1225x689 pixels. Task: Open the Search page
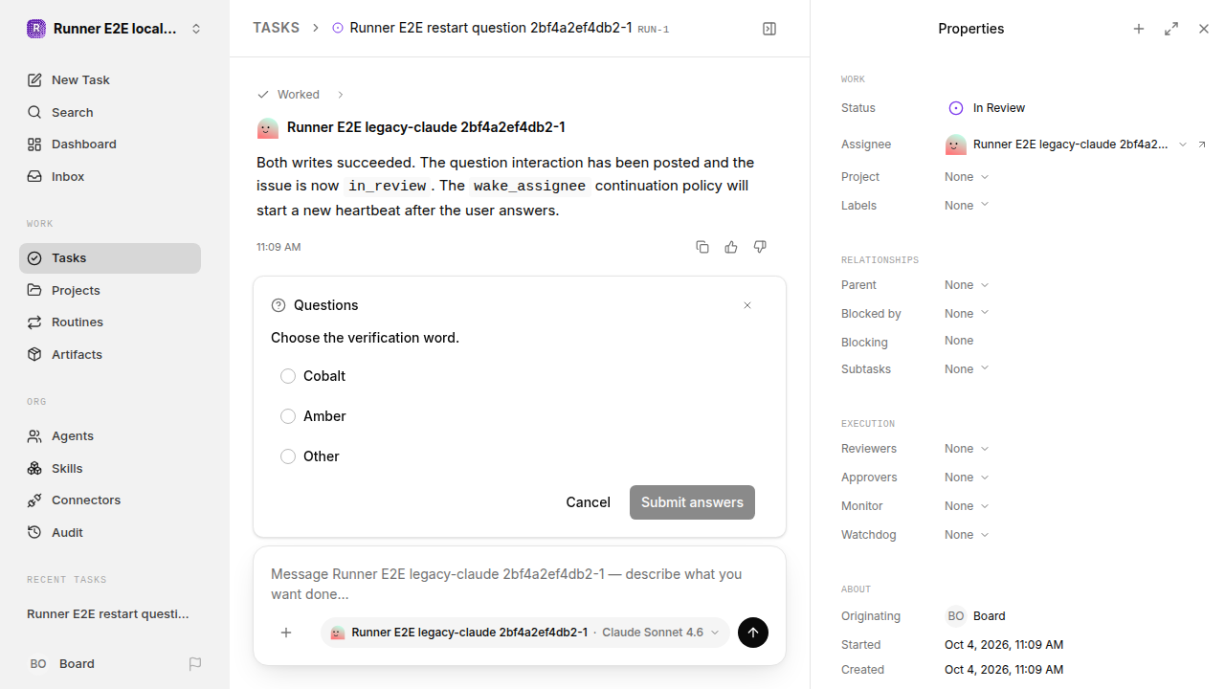[x=110, y=112]
